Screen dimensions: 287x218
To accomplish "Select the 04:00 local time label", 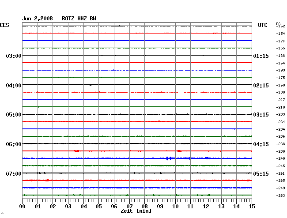I will point(14,86).
